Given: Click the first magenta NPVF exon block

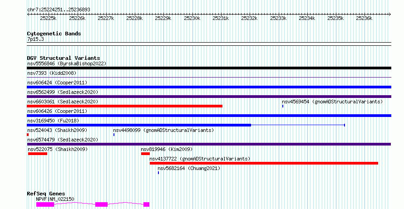Looking at the screenshot, I should point(45,204).
